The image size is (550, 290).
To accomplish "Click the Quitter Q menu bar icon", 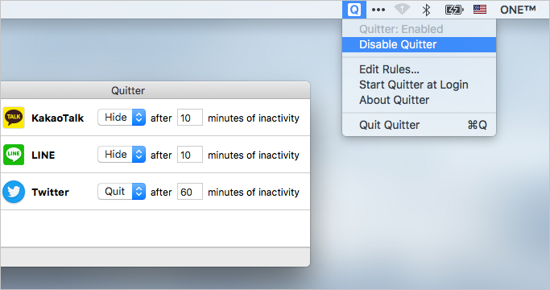I will (x=354, y=10).
